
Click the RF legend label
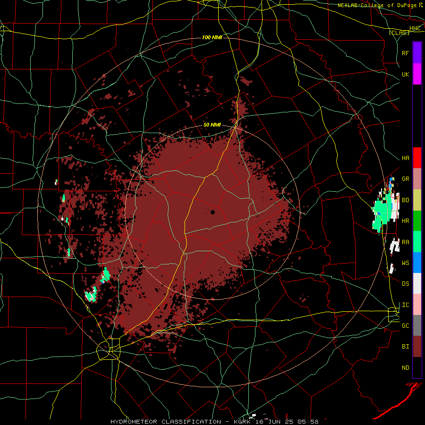click(405, 53)
